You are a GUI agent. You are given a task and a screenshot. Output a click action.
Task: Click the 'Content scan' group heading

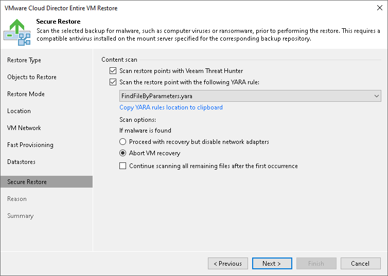[x=119, y=60]
